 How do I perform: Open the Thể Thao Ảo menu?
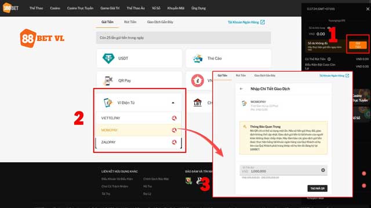(136, 8)
